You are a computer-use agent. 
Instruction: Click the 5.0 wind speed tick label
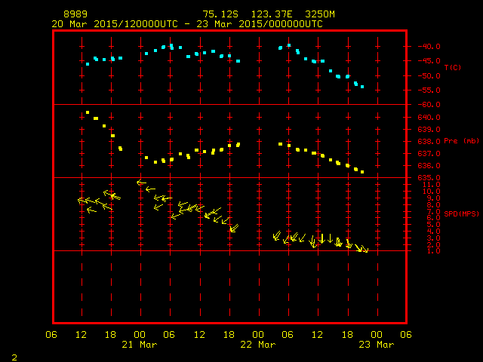pos(433,225)
